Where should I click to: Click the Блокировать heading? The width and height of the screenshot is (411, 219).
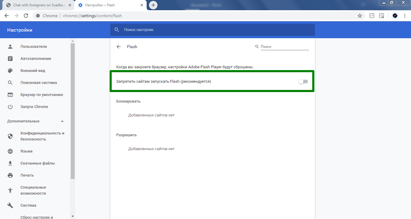click(x=128, y=101)
